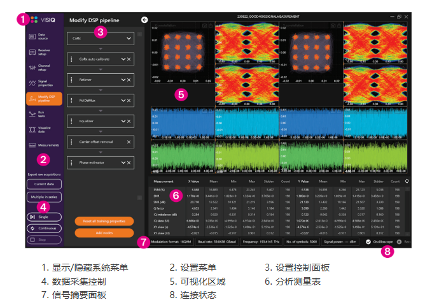The height and width of the screenshot is (307, 432).
Task: Click the measurement table scrollbar
Action: pyautogui.click(x=407, y=211)
